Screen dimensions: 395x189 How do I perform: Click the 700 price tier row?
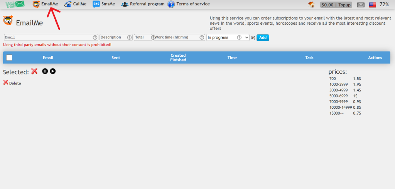[x=345, y=79]
